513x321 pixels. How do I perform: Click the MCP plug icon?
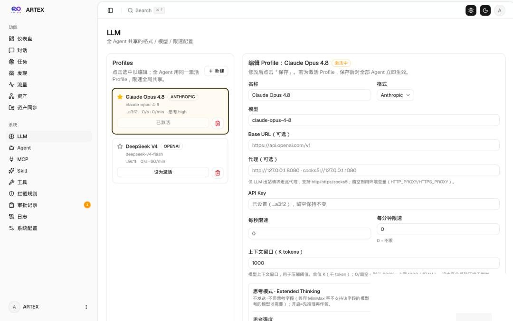point(11,159)
